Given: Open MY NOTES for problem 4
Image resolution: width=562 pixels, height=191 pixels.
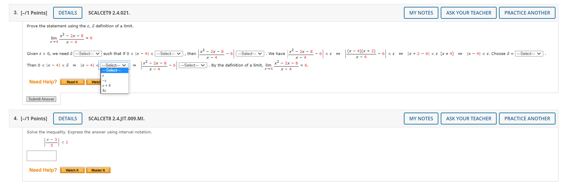Looking at the screenshot, I should pos(421,118).
